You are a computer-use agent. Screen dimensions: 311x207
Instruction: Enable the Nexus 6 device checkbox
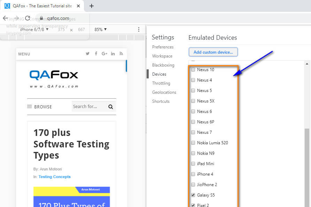click(193, 111)
